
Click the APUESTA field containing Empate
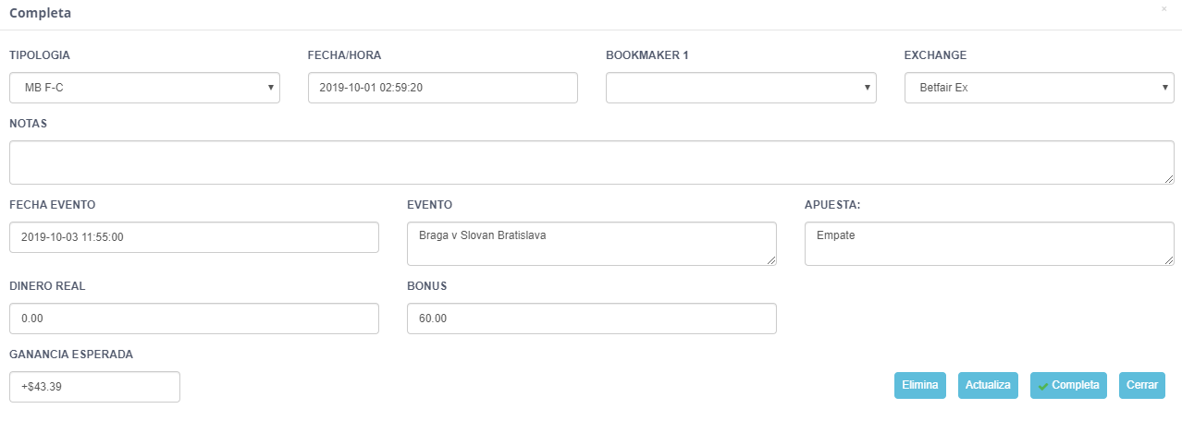(x=990, y=244)
